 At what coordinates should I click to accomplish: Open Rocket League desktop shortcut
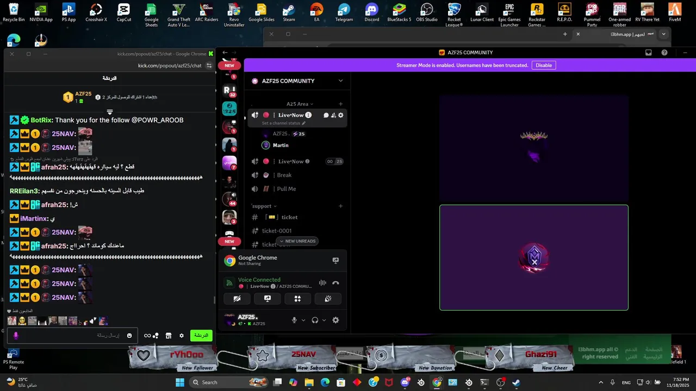454,15
